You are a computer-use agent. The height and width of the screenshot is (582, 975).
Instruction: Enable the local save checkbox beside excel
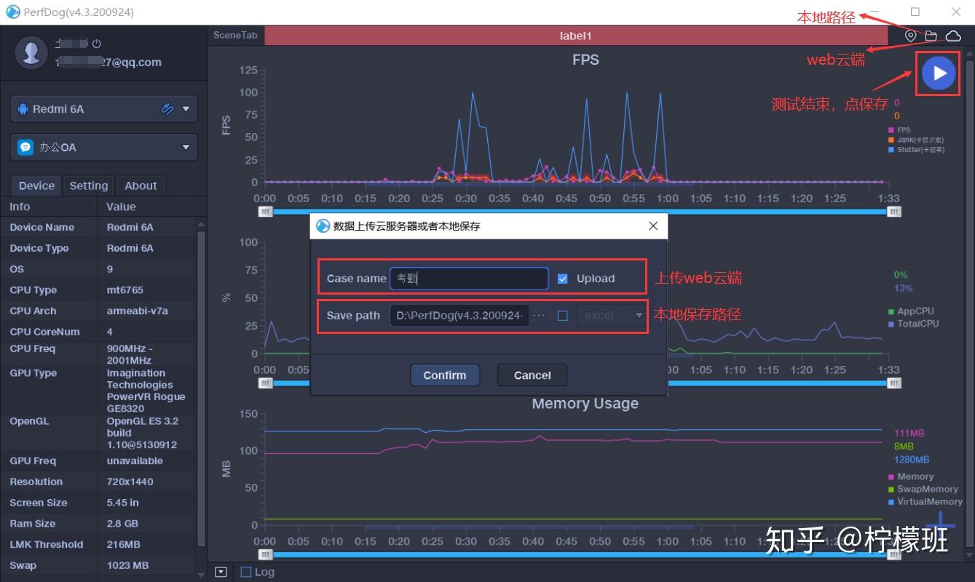point(562,316)
